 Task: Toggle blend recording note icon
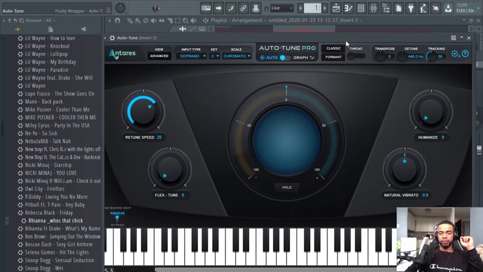tap(231, 8)
